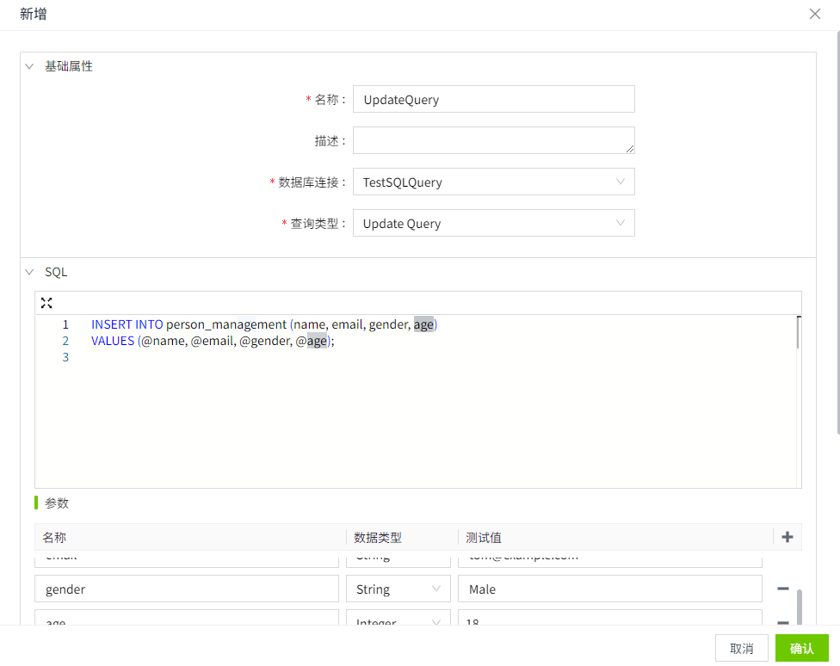Image resolution: width=840 pixels, height=666 pixels.
Task: Click the 名称 field containing UpdateQuery
Action: pyautogui.click(x=493, y=100)
